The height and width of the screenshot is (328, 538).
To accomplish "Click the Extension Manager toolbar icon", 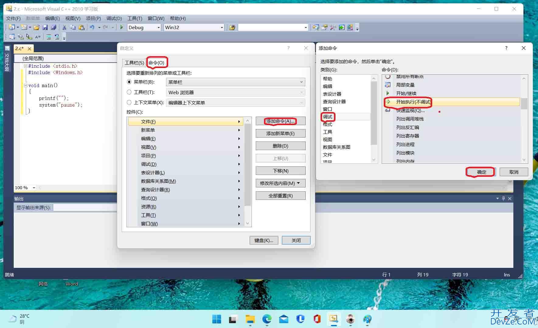I will [x=350, y=27].
